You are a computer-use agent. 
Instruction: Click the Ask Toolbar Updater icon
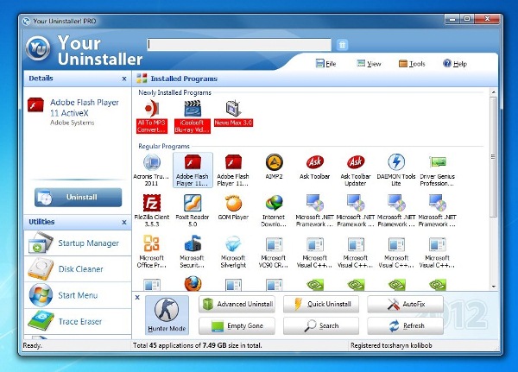click(x=356, y=162)
